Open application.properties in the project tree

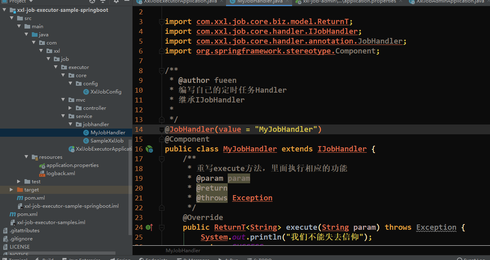pos(72,165)
